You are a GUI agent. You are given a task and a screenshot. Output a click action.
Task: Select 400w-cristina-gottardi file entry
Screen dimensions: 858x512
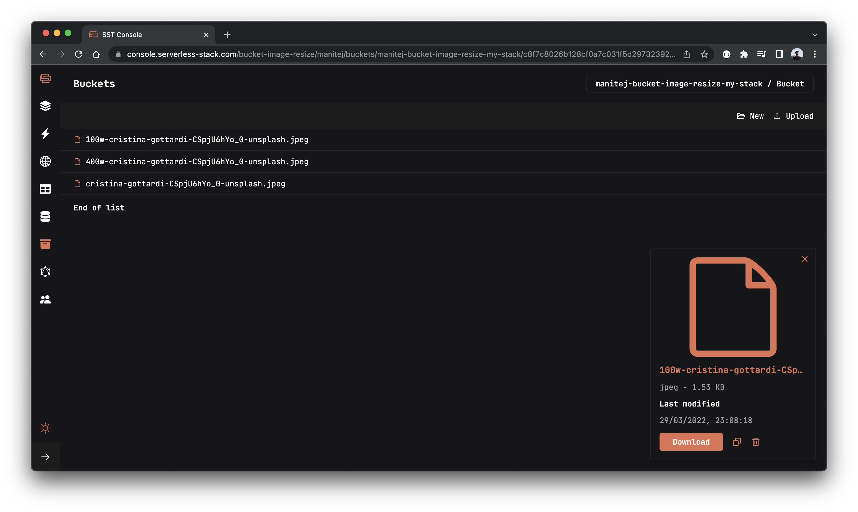[197, 161]
